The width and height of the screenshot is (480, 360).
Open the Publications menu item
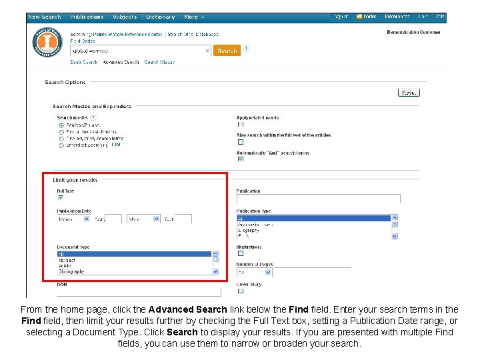pos(87,17)
